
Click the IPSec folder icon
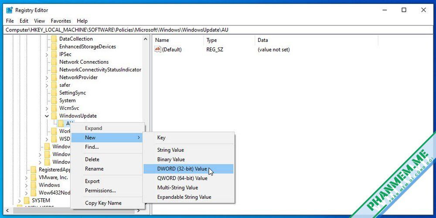click(54, 54)
